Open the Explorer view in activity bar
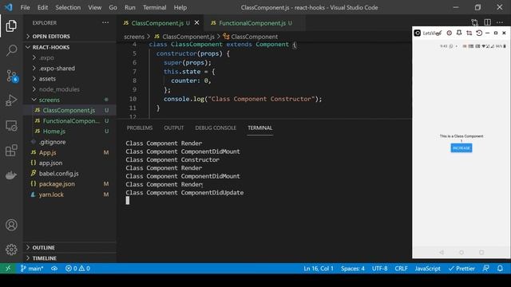 11,26
